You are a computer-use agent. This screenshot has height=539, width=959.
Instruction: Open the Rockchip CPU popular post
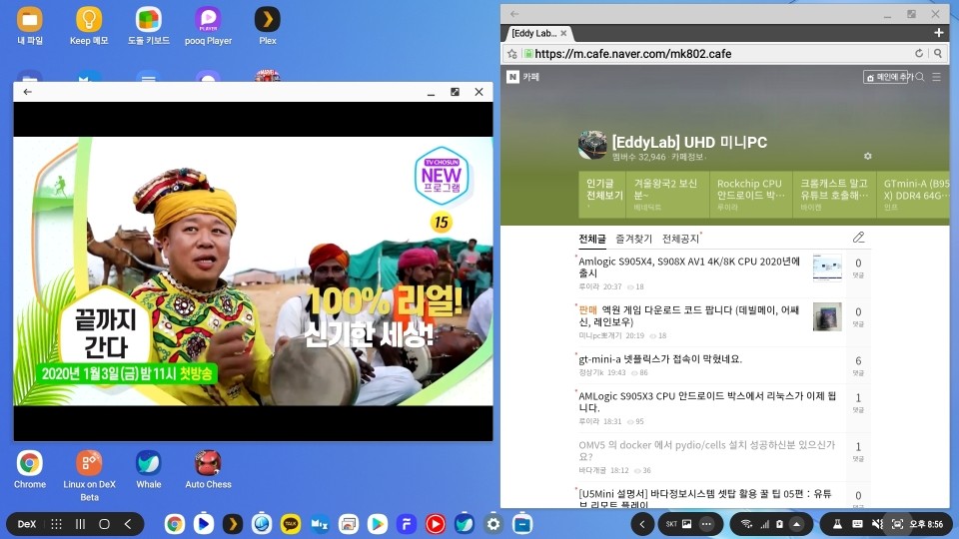pos(750,195)
